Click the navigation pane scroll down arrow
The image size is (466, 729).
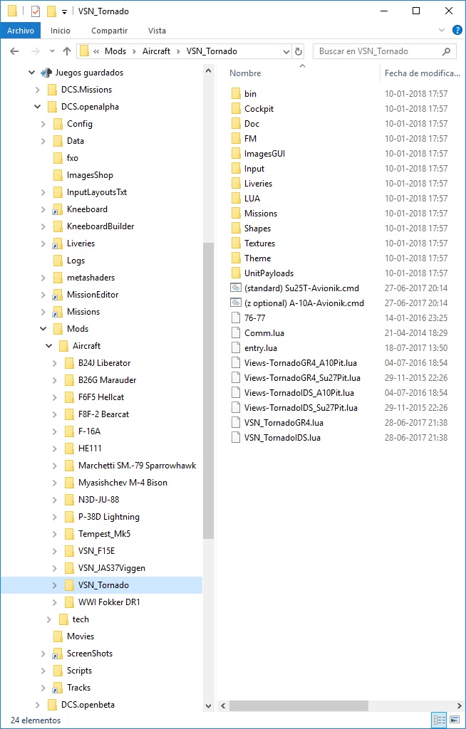(x=209, y=706)
